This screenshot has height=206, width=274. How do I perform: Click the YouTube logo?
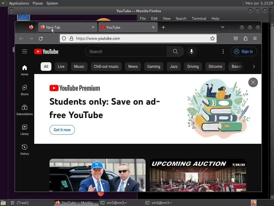pyautogui.click(x=46, y=51)
